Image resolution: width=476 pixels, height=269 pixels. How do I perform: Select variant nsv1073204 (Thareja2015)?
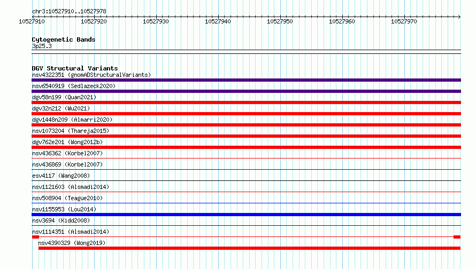71,131
